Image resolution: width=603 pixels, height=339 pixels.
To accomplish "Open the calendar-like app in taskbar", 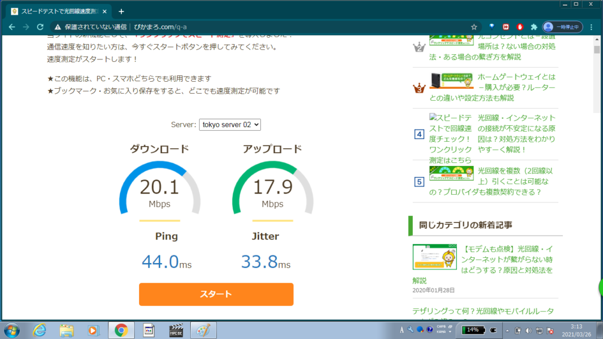I will coord(149,331).
